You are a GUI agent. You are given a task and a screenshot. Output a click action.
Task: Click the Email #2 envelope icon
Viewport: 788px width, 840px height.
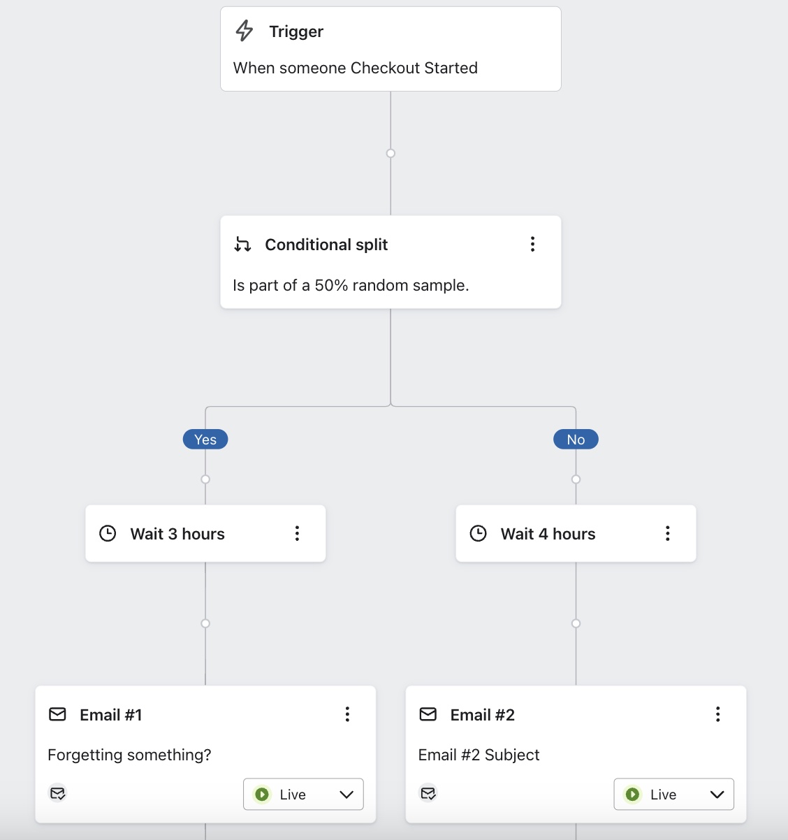pos(428,714)
